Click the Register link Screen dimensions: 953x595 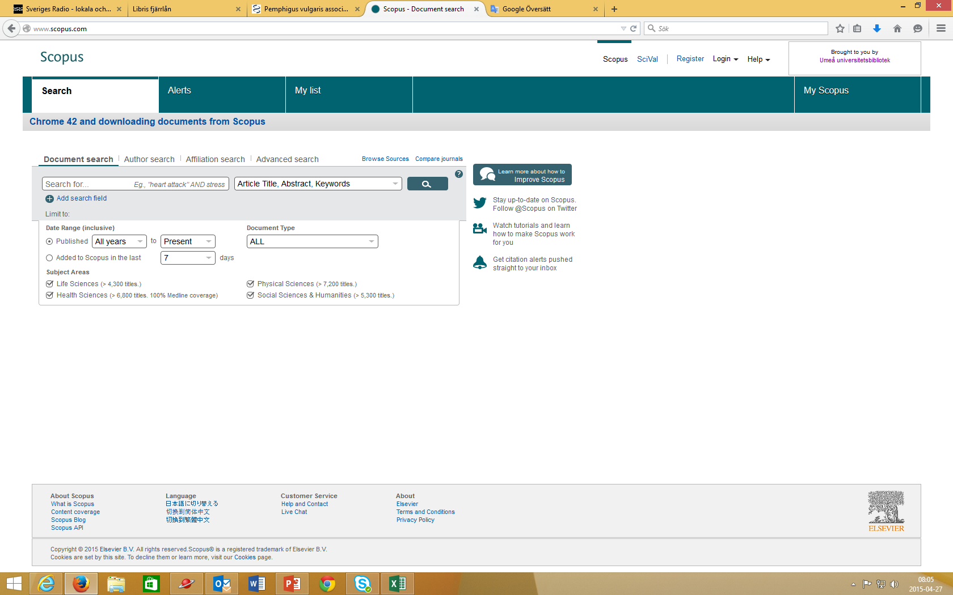[x=690, y=59]
